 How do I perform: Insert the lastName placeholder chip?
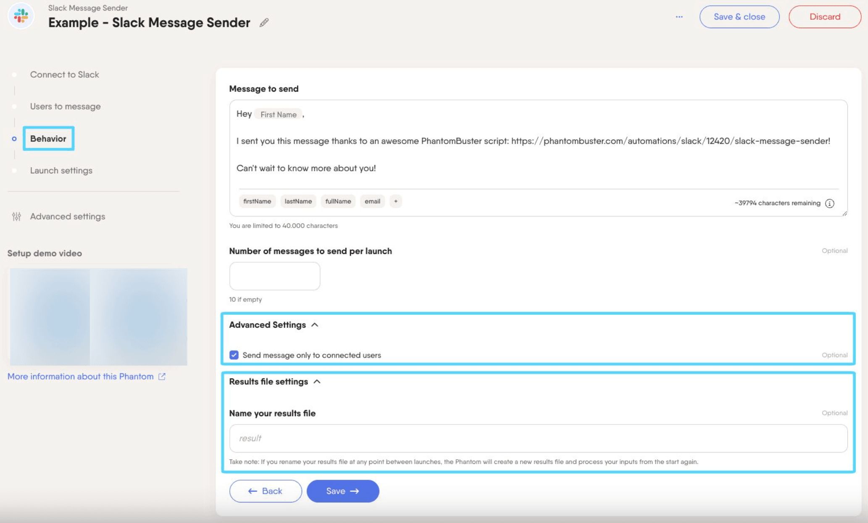(298, 201)
